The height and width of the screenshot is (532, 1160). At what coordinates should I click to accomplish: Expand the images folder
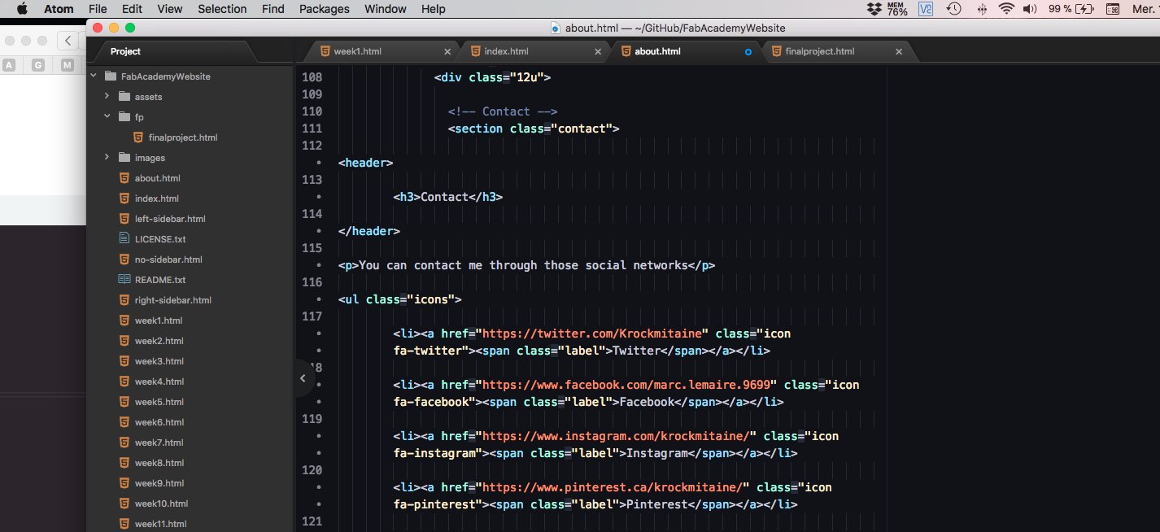pyautogui.click(x=107, y=158)
